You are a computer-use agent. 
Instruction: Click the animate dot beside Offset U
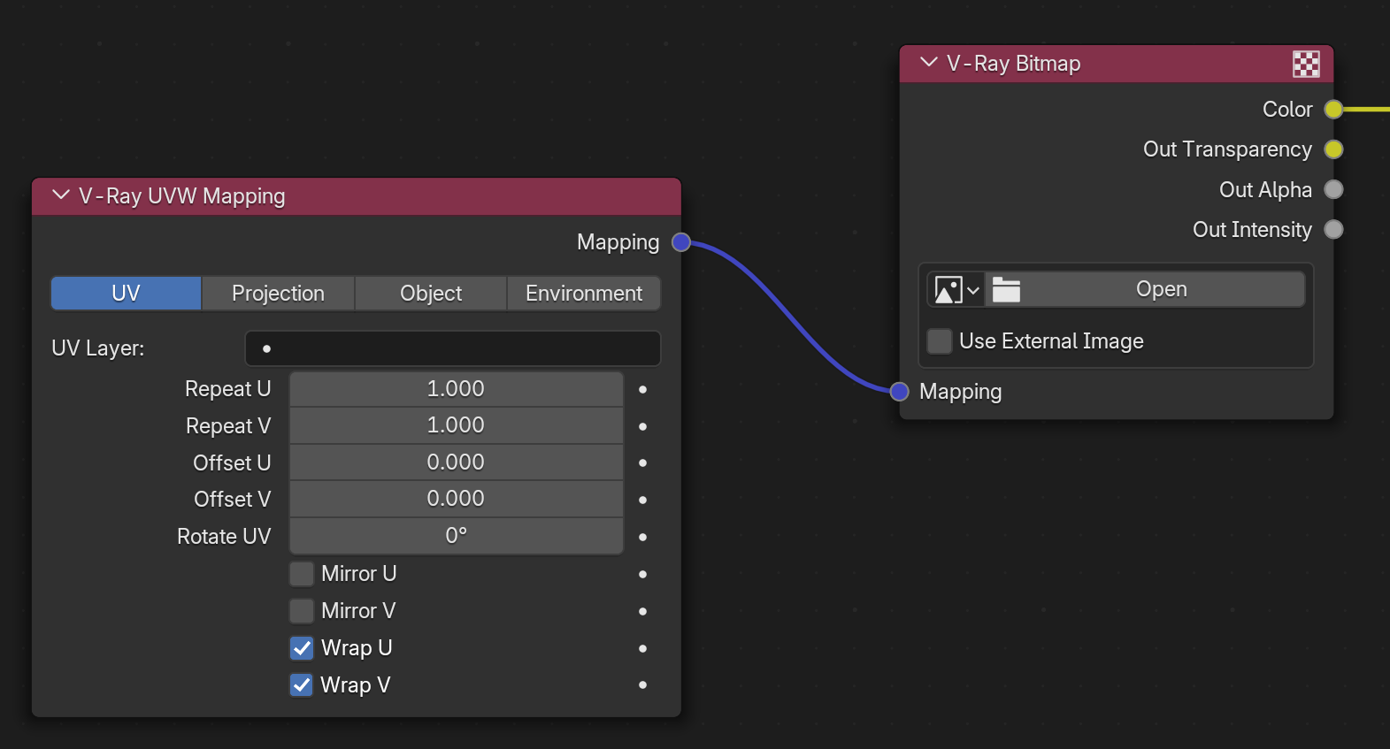click(x=642, y=462)
